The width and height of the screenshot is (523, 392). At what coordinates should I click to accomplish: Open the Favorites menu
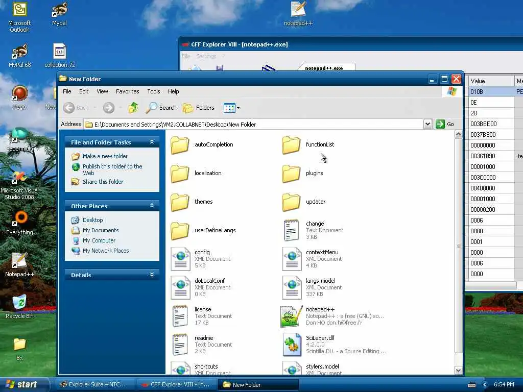(x=127, y=91)
